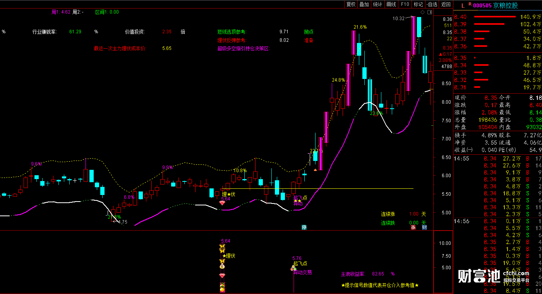
Task: Open F10 company information
Action: tap(405, 4)
